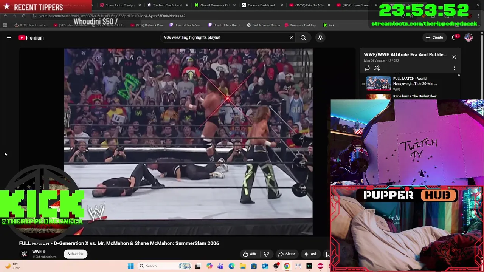The height and width of the screenshot is (272, 484).
Task: Open How to Handle Vie... bookmark
Action: [186, 25]
